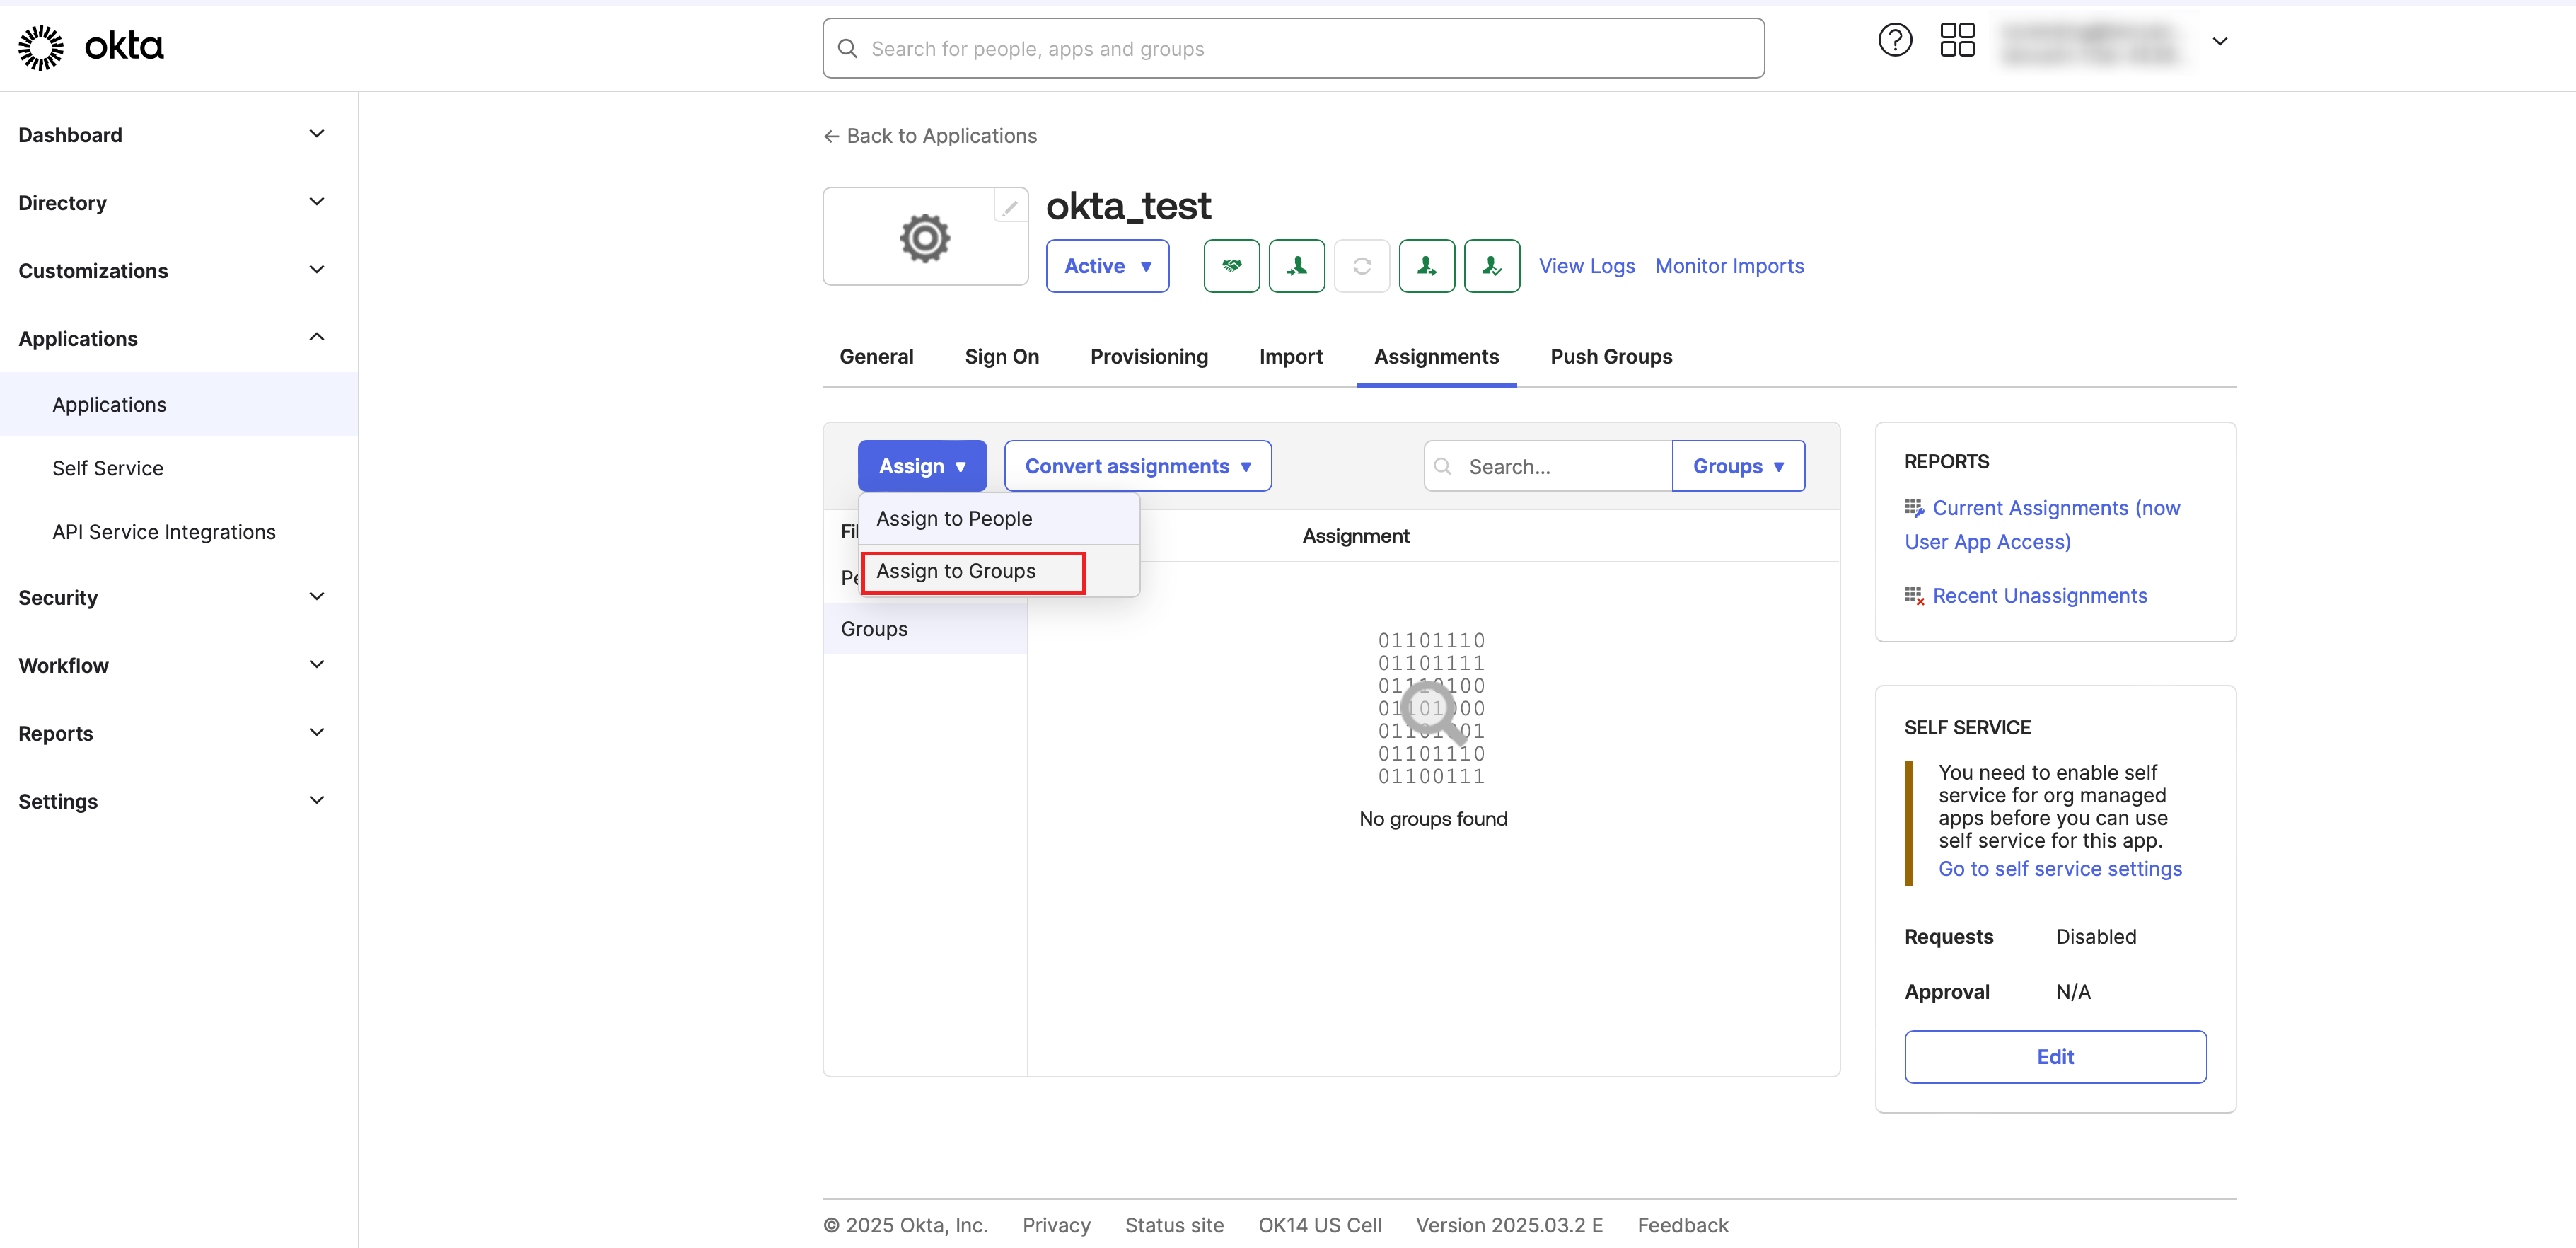This screenshot has width=2576, height=1248.
Task: Click the import users person icon
Action: (1296, 266)
